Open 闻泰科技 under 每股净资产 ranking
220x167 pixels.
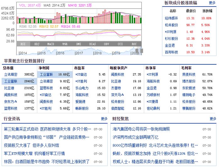click(x=118, y=74)
